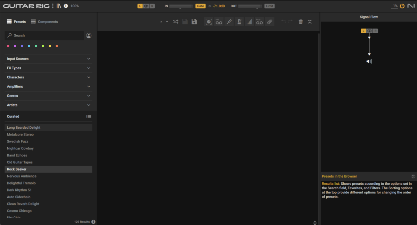Expand the Amplifiers filter

[x=49, y=87]
